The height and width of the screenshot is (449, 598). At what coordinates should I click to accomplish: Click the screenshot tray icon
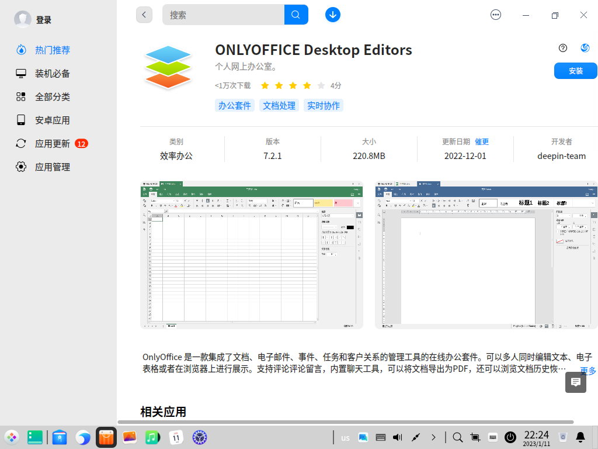point(475,437)
